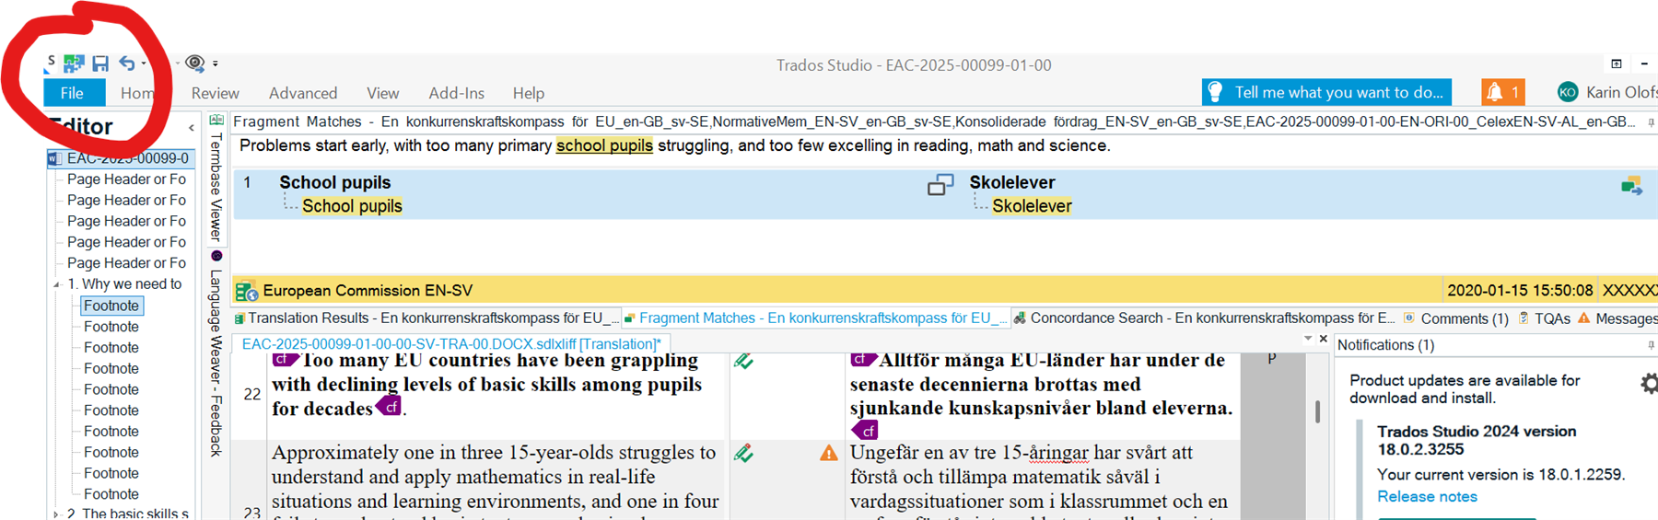Open the orange notifications bell
1658x520 pixels.
[1502, 92]
